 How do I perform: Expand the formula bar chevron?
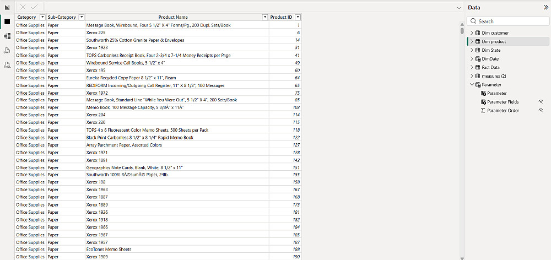tap(459, 8)
